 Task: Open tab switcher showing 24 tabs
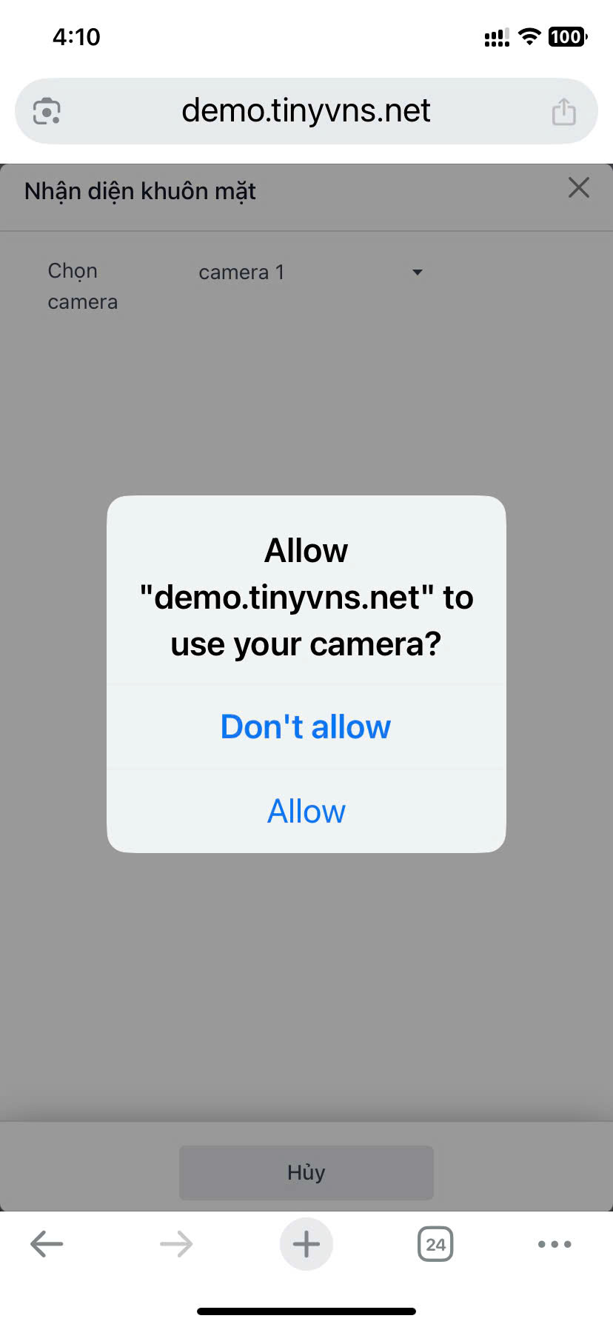pos(435,1244)
